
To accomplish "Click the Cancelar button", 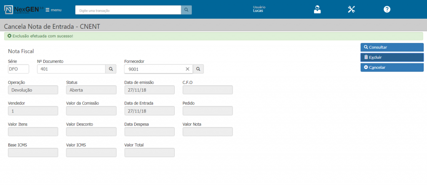I will coord(392,67).
